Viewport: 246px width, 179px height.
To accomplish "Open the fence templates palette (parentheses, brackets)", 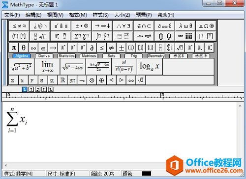I will [x=19, y=36].
